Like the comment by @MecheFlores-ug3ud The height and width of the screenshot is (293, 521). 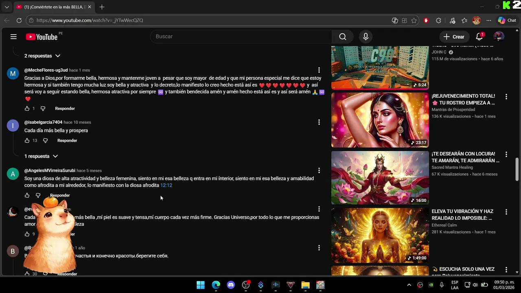(27, 109)
